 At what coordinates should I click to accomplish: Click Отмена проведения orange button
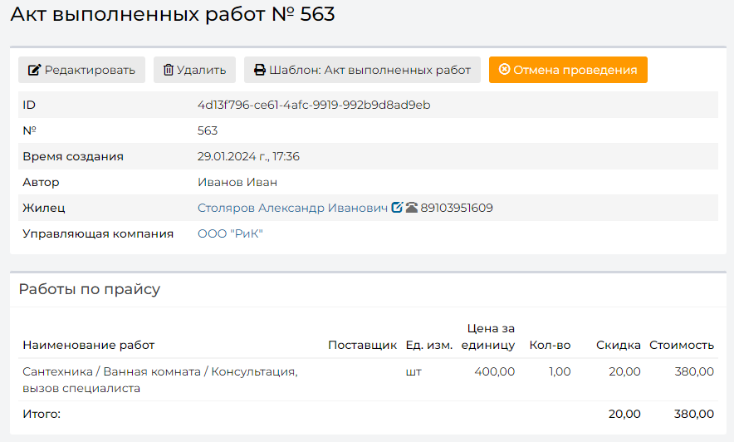click(x=568, y=70)
